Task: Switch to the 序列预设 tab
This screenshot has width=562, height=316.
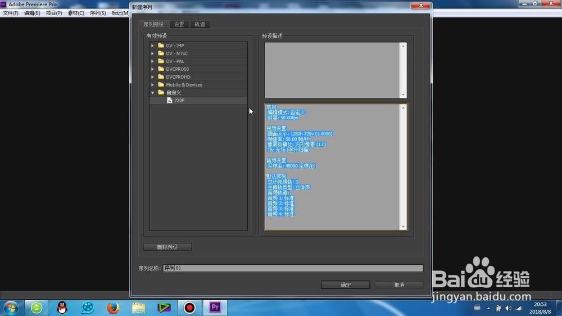Action: (153, 24)
